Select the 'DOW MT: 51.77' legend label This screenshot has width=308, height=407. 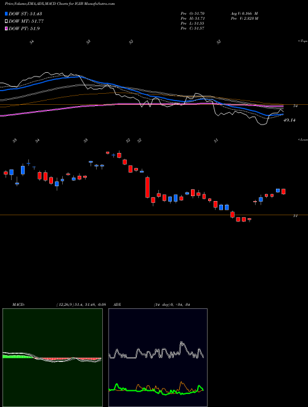coord(26,22)
